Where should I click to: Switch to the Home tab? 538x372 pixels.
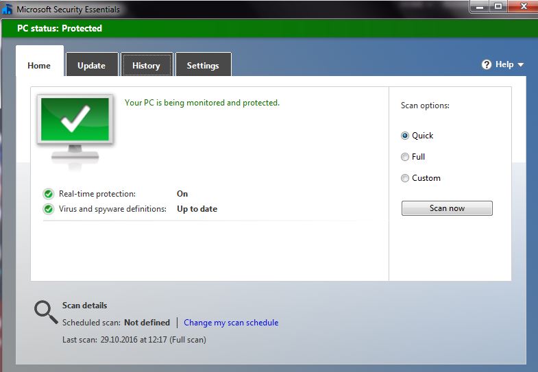[40, 61]
